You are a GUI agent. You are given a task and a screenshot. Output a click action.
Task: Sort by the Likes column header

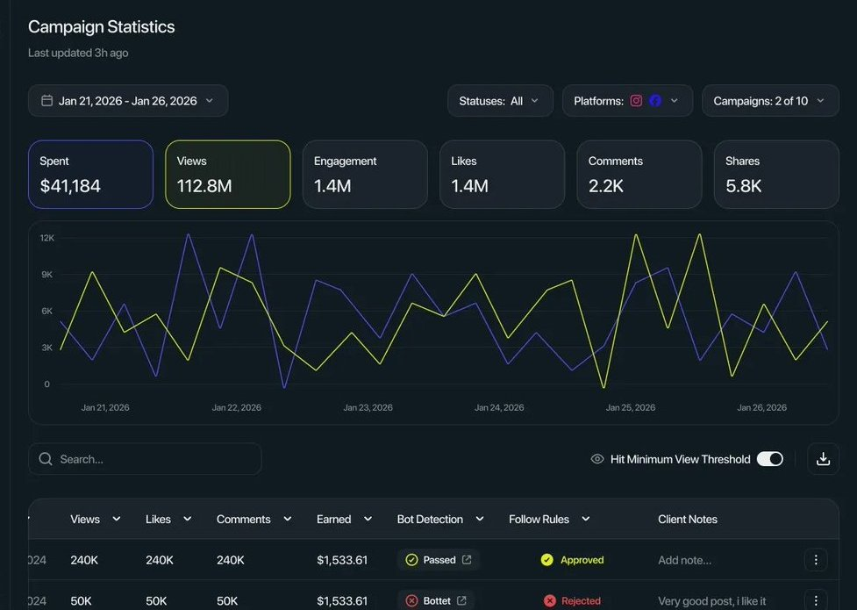(168, 520)
